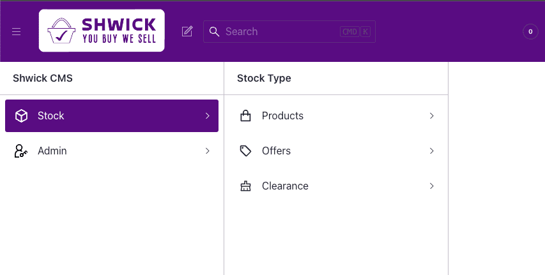
Task: Click the Clearance icon
Action: pyautogui.click(x=245, y=186)
